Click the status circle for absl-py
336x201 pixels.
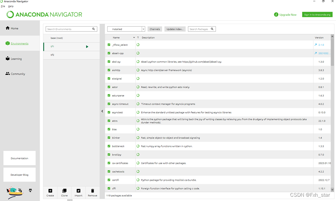click(138, 62)
